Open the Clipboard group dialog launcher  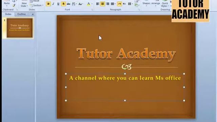pyautogui.click(x=17, y=10)
